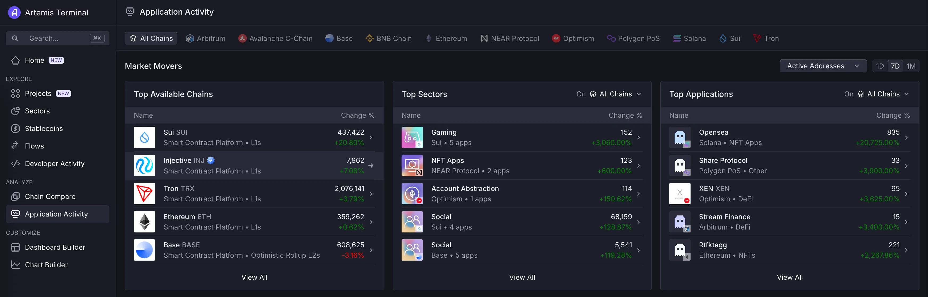Click Application Activity header icon
928x297 pixels.
coord(130,12)
